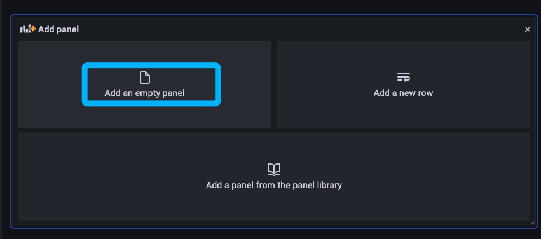
Task: Click the open book panel library icon
Action: [x=274, y=169]
